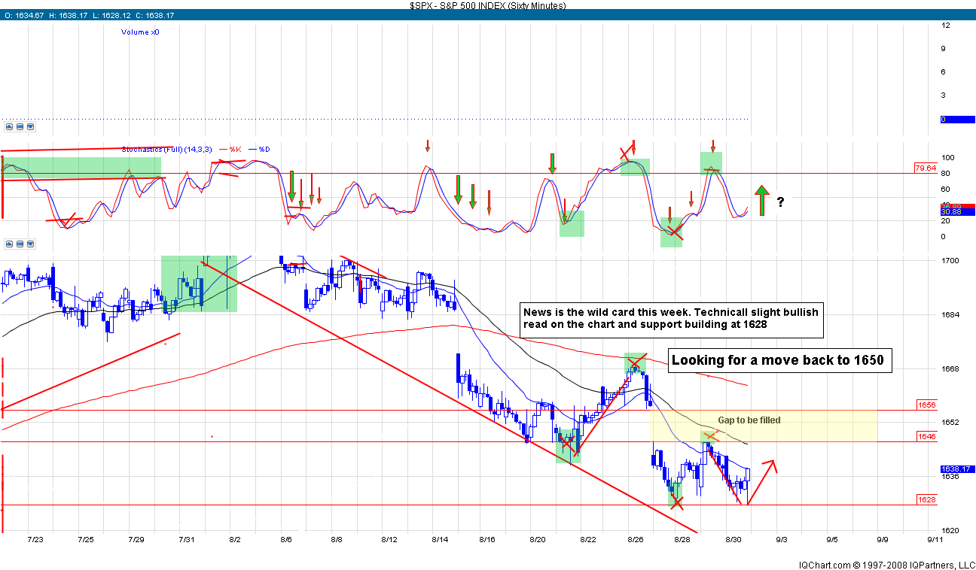Click the down-arrow icon below the Volume pane
This screenshot has width=976, height=570.
pyautogui.click(x=30, y=127)
